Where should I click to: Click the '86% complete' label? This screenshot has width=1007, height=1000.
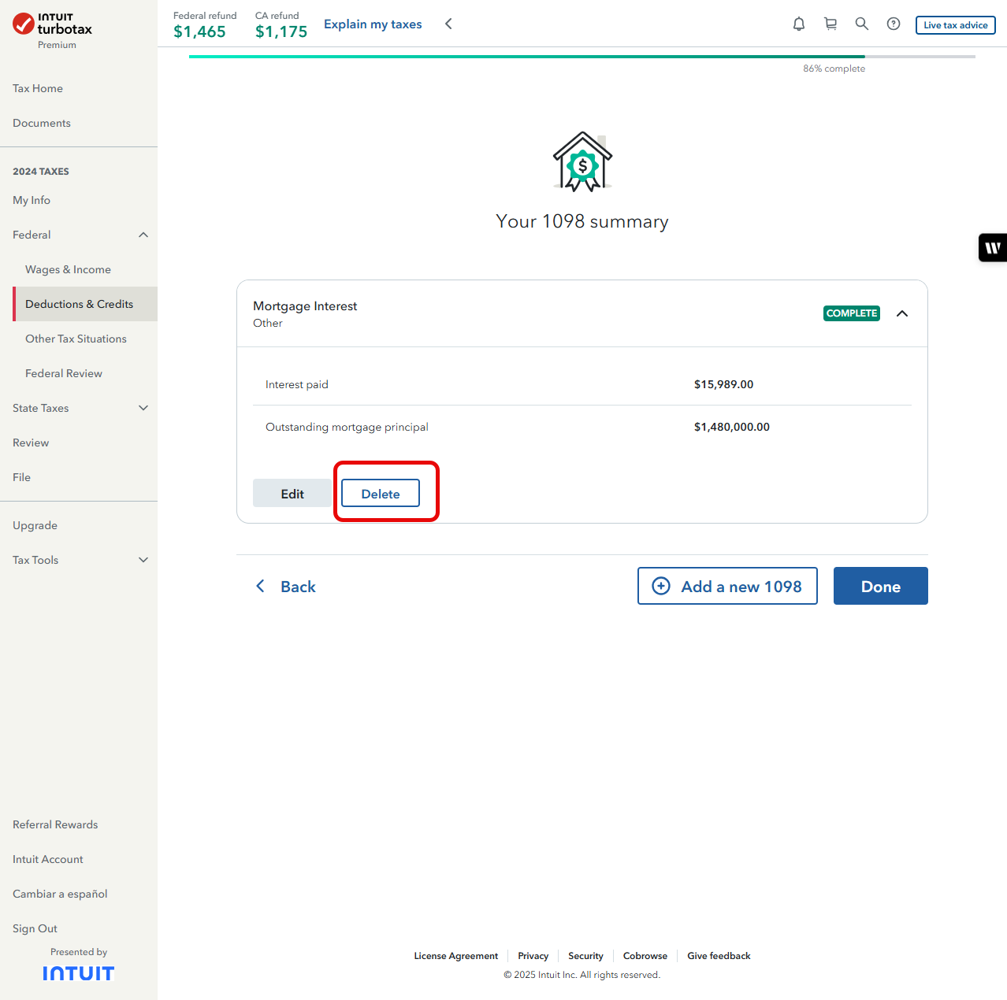(834, 69)
